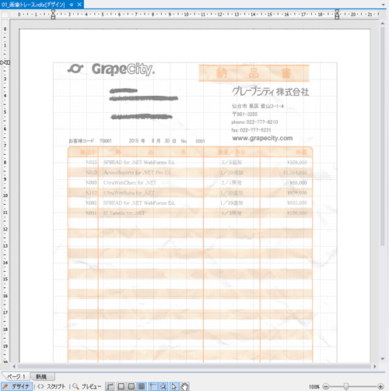The width and height of the screenshot is (389, 391).
Task: Select the line grid display mode icon
Action: coord(142,386)
